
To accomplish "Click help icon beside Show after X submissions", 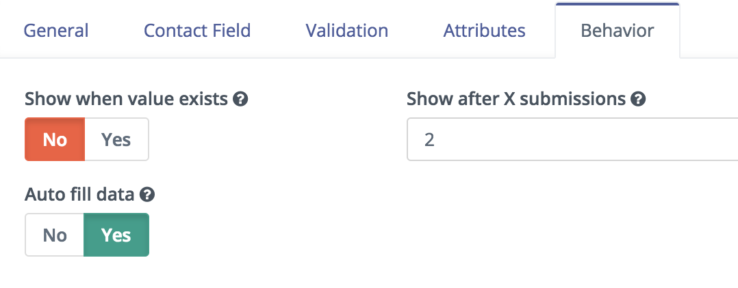I will coord(638,99).
